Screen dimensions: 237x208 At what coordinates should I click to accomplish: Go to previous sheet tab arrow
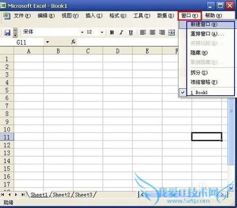(9, 195)
